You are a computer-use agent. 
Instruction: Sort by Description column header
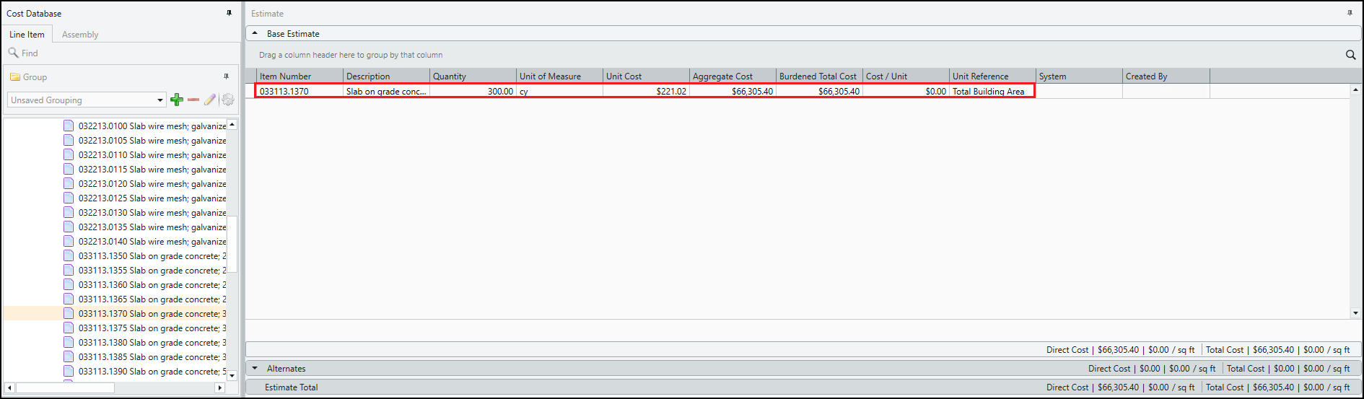point(386,76)
